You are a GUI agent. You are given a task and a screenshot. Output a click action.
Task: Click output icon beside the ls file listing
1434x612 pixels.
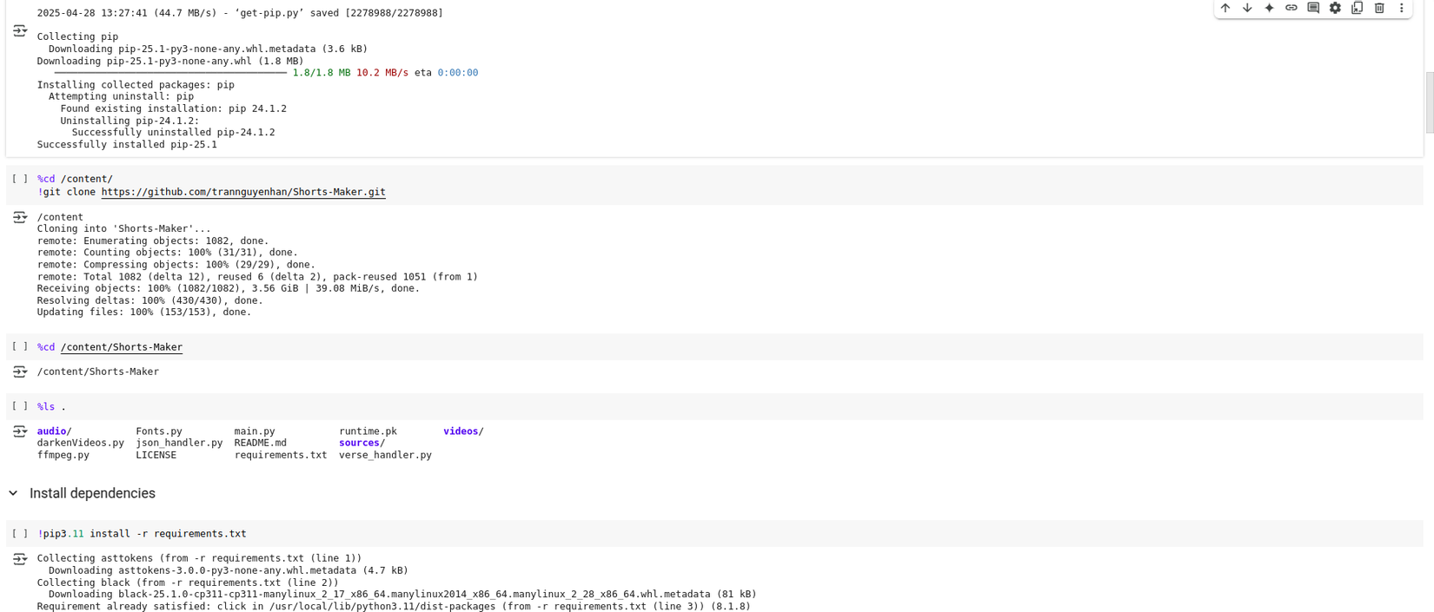[20, 431]
